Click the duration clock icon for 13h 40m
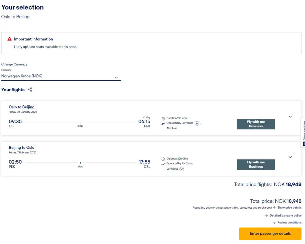Viewport: 305px width, 244px height. [x=163, y=118]
